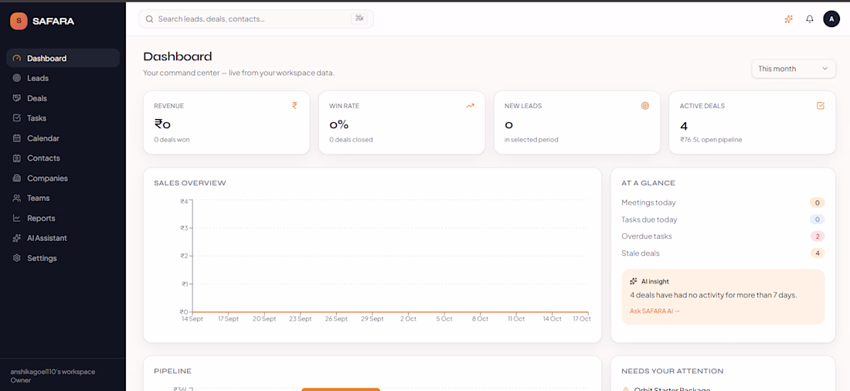
Task: Switch to the Teams page
Action: point(63,198)
